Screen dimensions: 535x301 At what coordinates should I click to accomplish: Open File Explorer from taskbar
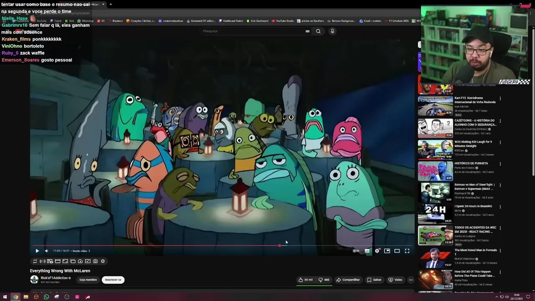tap(26, 297)
